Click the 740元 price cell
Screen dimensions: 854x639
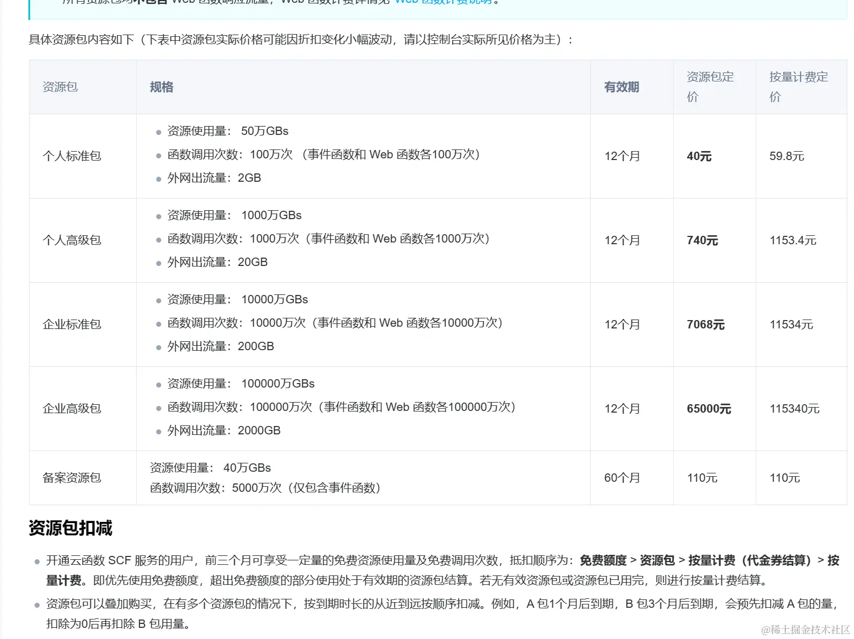[x=701, y=240]
